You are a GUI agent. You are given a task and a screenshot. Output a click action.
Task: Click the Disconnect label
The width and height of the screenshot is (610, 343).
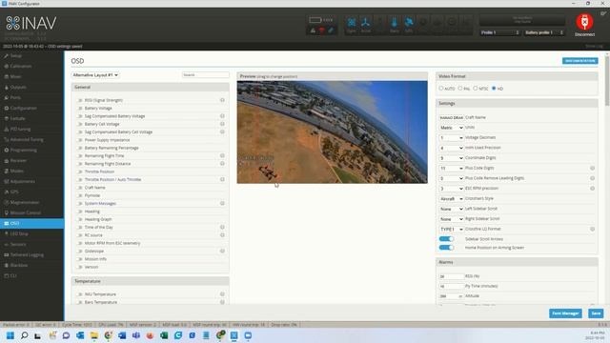[584, 34]
